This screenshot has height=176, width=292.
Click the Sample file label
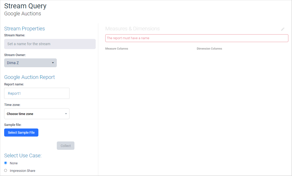(x=13, y=125)
